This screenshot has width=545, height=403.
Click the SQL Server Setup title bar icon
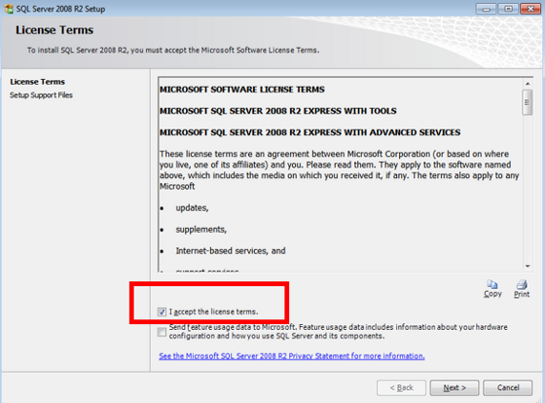9,9
